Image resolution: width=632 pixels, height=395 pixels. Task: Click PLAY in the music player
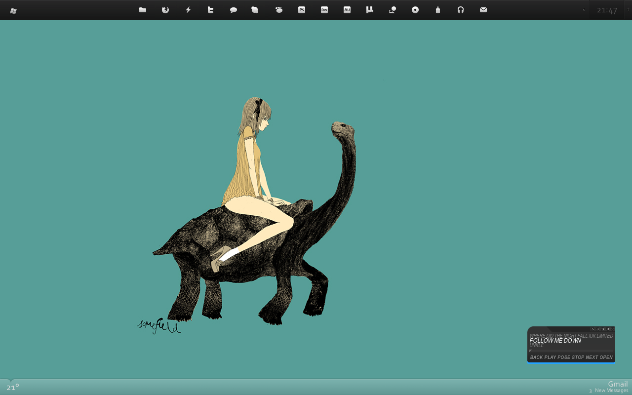pyautogui.click(x=550, y=357)
